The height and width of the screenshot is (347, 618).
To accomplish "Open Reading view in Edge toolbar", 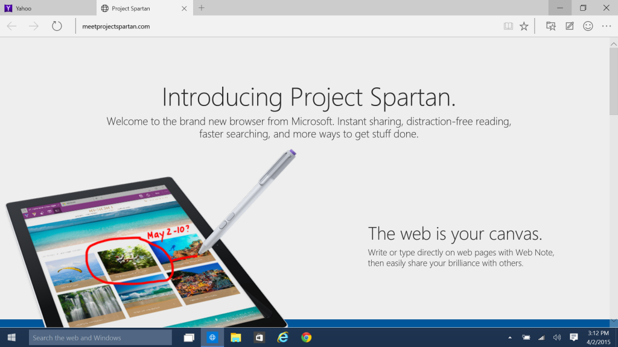I will (508, 26).
